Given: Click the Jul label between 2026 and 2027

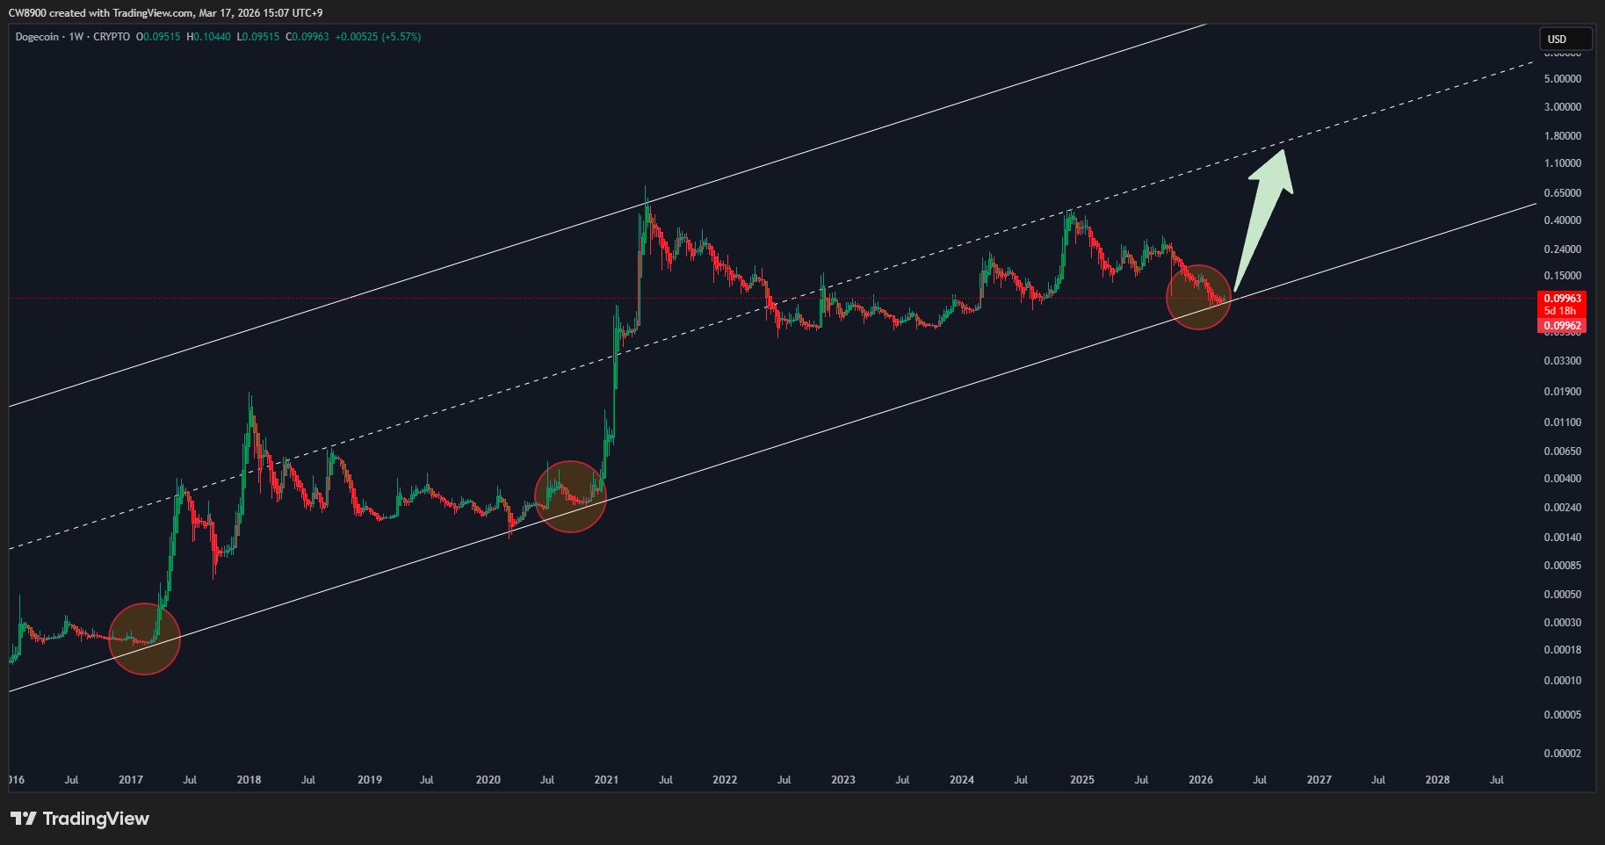Looking at the screenshot, I should (1260, 780).
